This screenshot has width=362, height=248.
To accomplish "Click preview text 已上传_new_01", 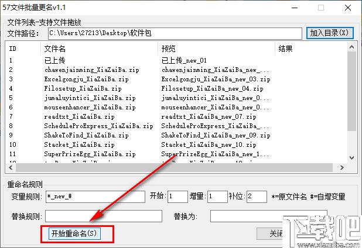I will click(x=184, y=60).
